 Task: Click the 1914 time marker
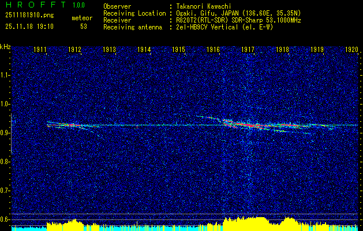pos(144,49)
